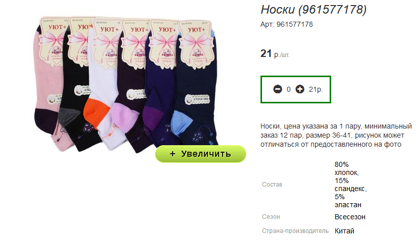Click the Китай country value
Viewport: 419px width, 244px height.
click(x=344, y=231)
